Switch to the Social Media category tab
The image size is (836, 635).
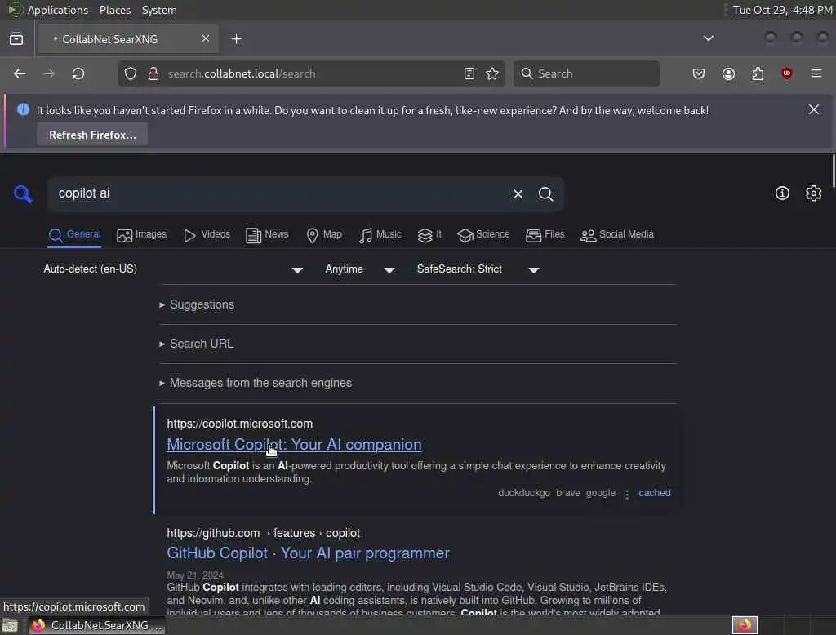(617, 234)
